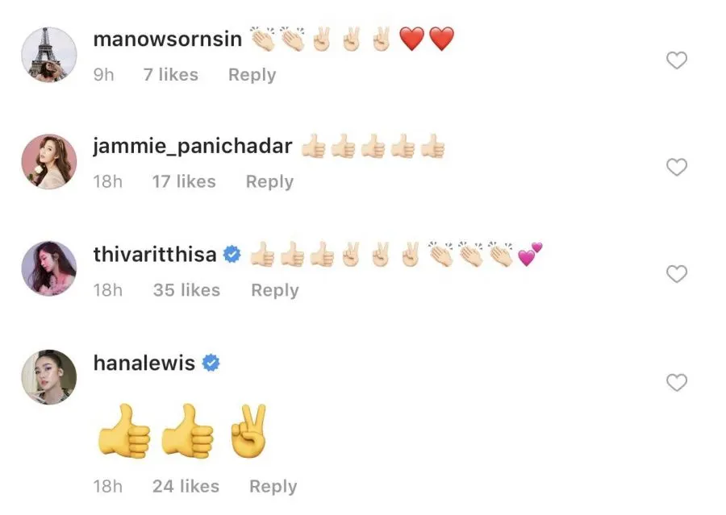Viewport: 726px width, 515px height.
Task: Reply to hanalewis's comment
Action: tap(273, 487)
